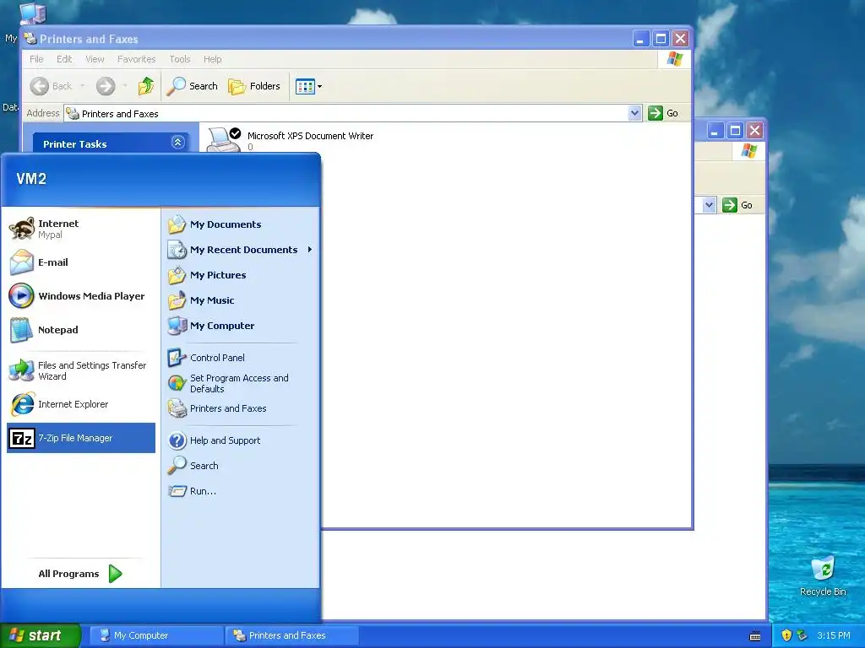Open E-mail from Start menu

point(80,262)
